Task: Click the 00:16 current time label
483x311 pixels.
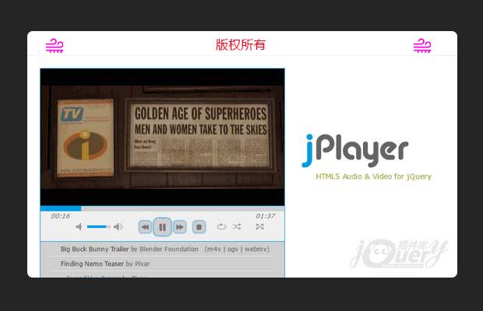Action: point(61,216)
